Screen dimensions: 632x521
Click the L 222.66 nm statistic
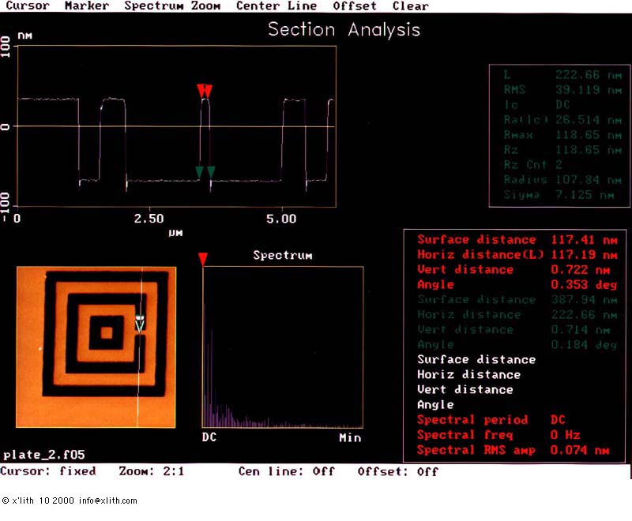click(x=562, y=74)
